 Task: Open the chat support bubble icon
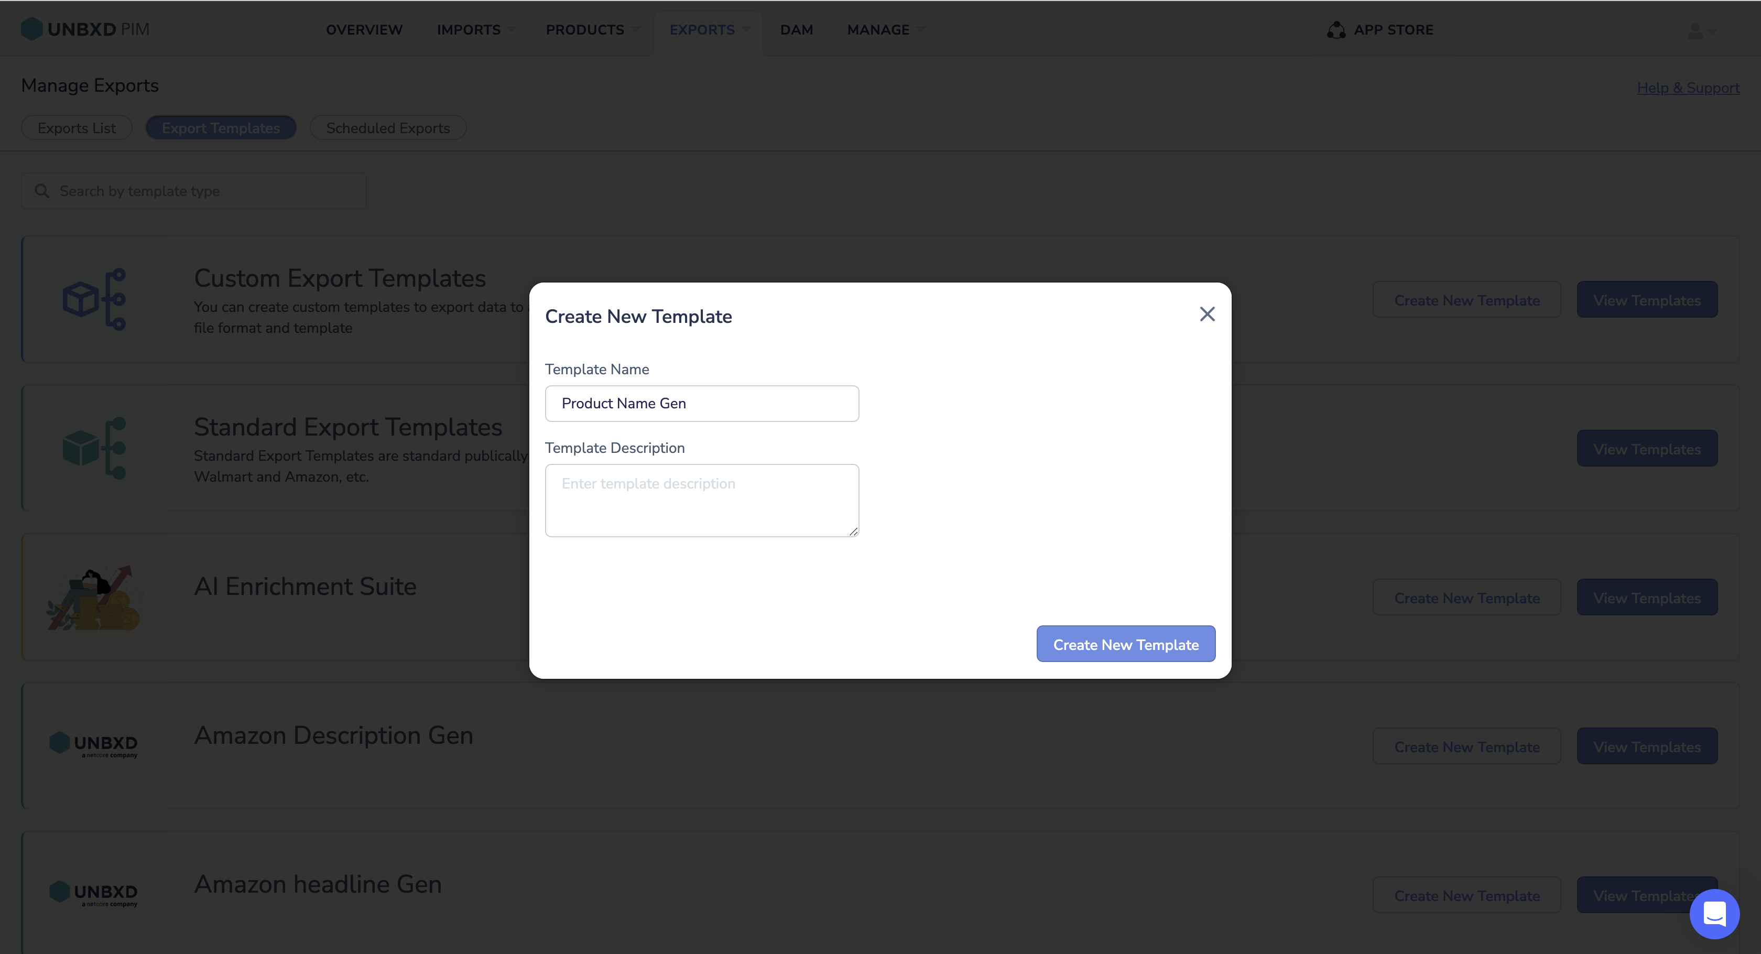(1714, 914)
